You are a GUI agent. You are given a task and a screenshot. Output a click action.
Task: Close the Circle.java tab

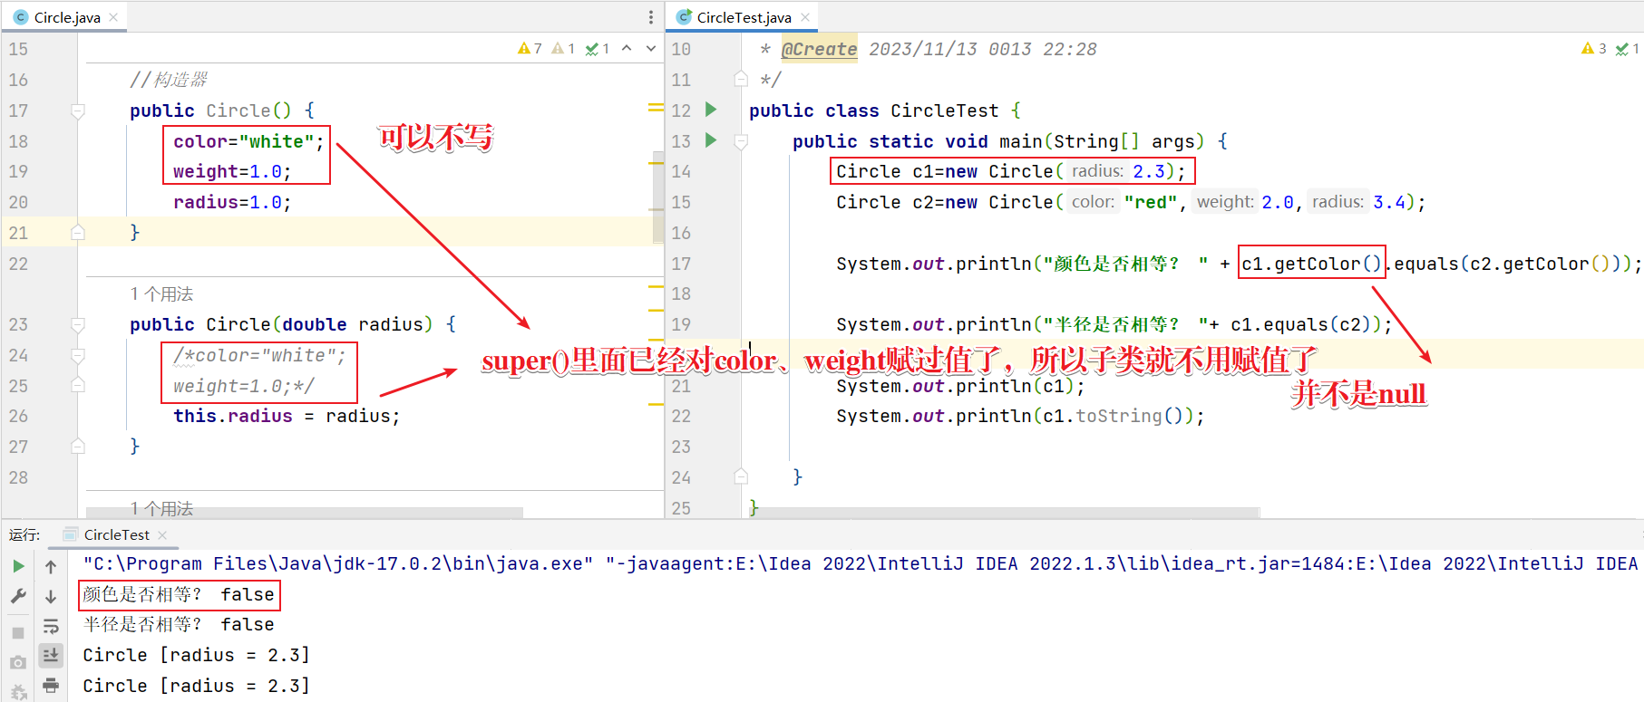[x=113, y=17]
